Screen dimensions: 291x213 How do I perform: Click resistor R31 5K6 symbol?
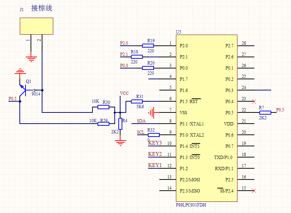pyautogui.click(x=137, y=101)
